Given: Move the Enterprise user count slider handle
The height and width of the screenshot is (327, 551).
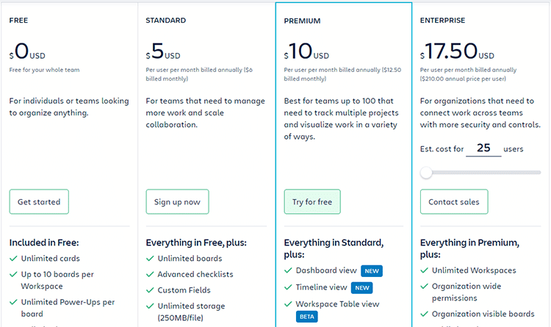Looking at the screenshot, I should [426, 173].
